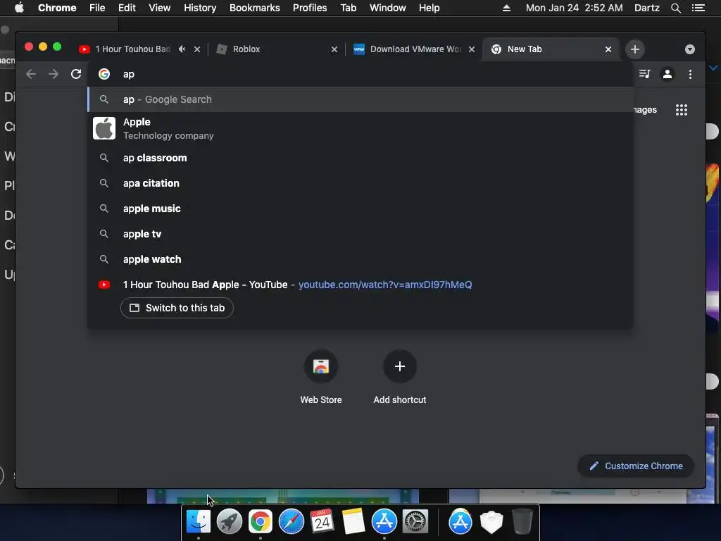Choose the 'apa citation' suggestion
Image resolution: width=721 pixels, height=541 pixels.
click(360, 183)
